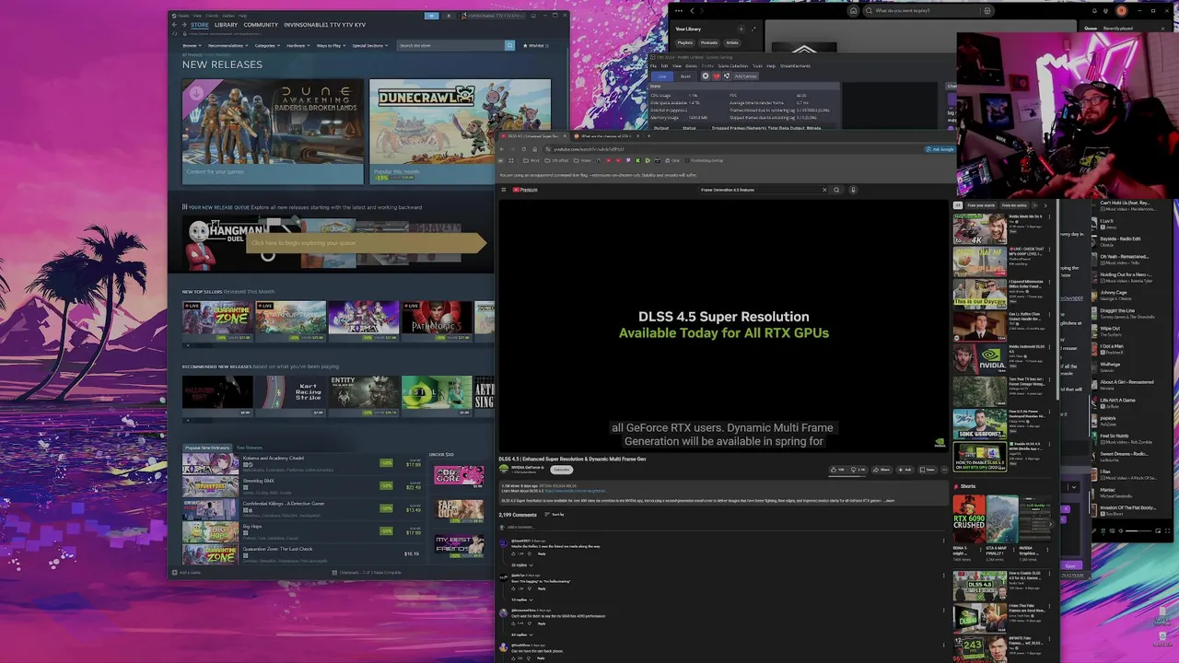1179x663 pixels.
Task: Open Confidential Killings - A Detective Game entry
Action: tap(302, 508)
